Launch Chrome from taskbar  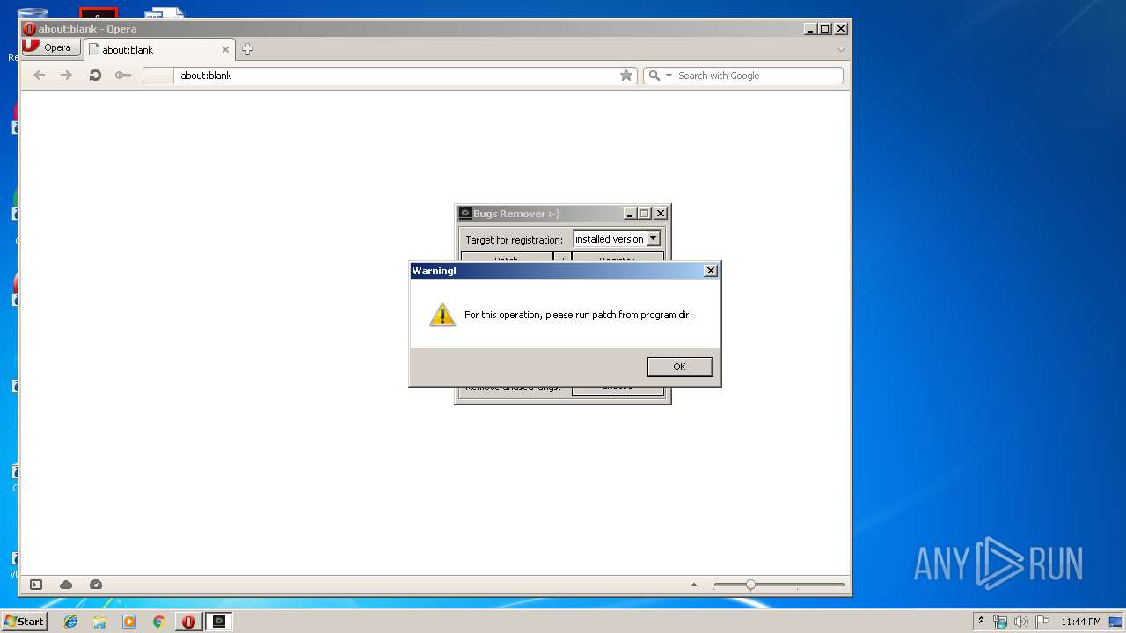click(x=158, y=622)
